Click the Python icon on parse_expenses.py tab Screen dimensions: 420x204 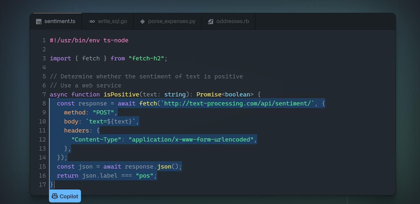coord(143,22)
